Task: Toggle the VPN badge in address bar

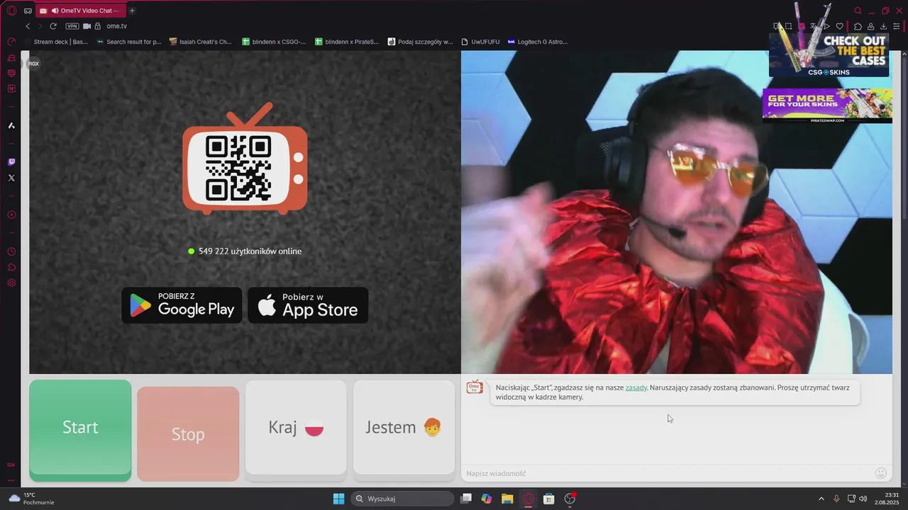Action: coord(72,26)
